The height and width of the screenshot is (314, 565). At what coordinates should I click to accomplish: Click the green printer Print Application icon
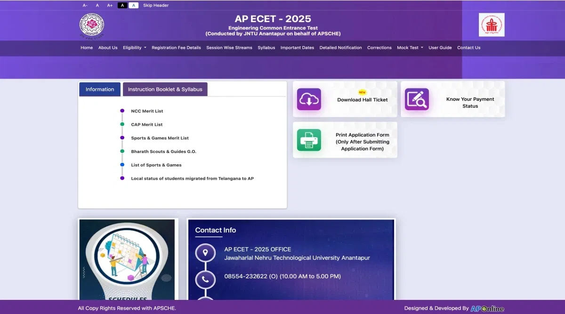pyautogui.click(x=309, y=140)
